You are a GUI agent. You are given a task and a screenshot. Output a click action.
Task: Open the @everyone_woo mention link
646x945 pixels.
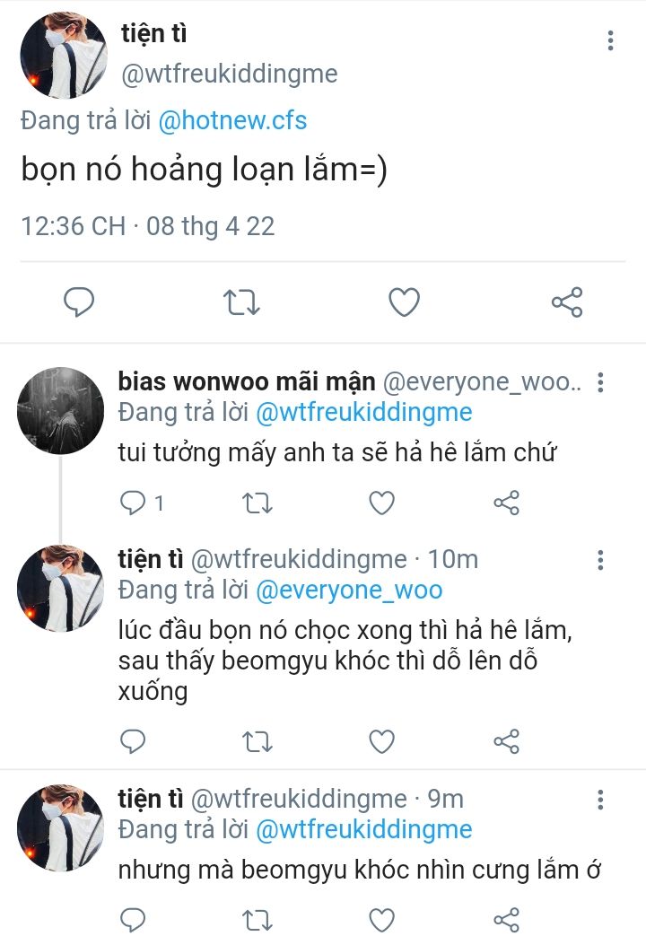(x=349, y=591)
